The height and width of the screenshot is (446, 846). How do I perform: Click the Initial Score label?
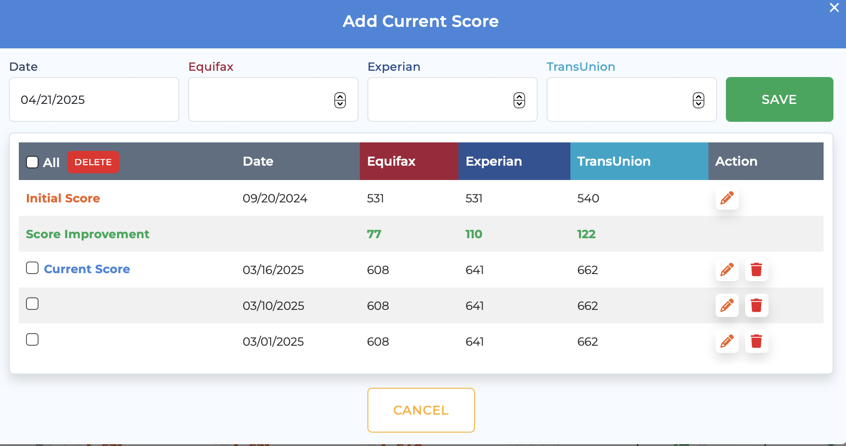pyautogui.click(x=63, y=198)
